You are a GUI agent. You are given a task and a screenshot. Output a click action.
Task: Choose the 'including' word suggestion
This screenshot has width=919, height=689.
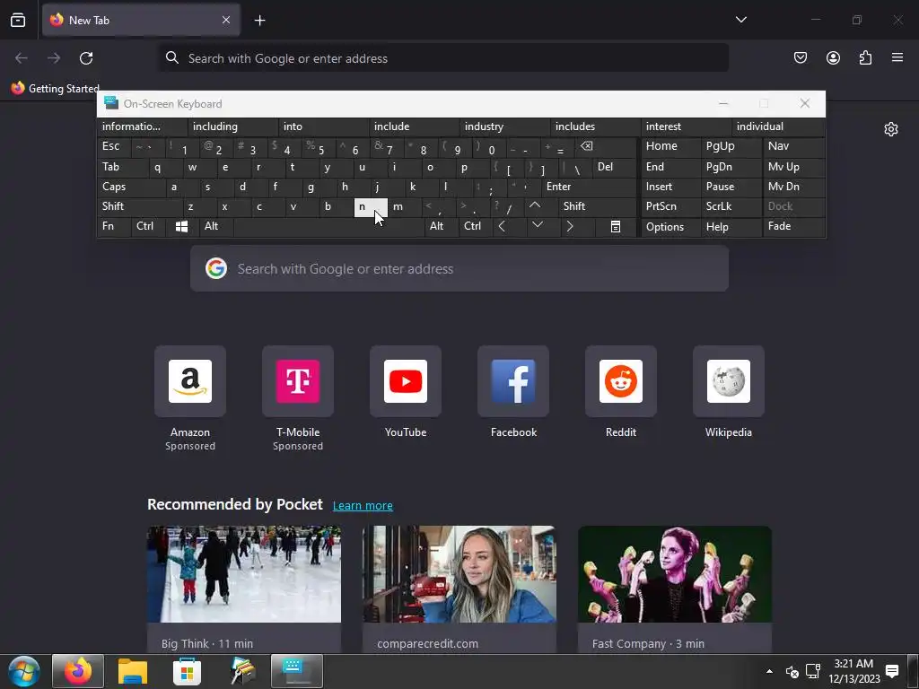click(232, 126)
